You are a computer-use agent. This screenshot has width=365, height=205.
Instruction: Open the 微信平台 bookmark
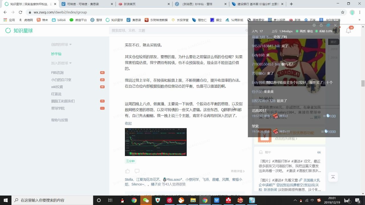[78, 20]
